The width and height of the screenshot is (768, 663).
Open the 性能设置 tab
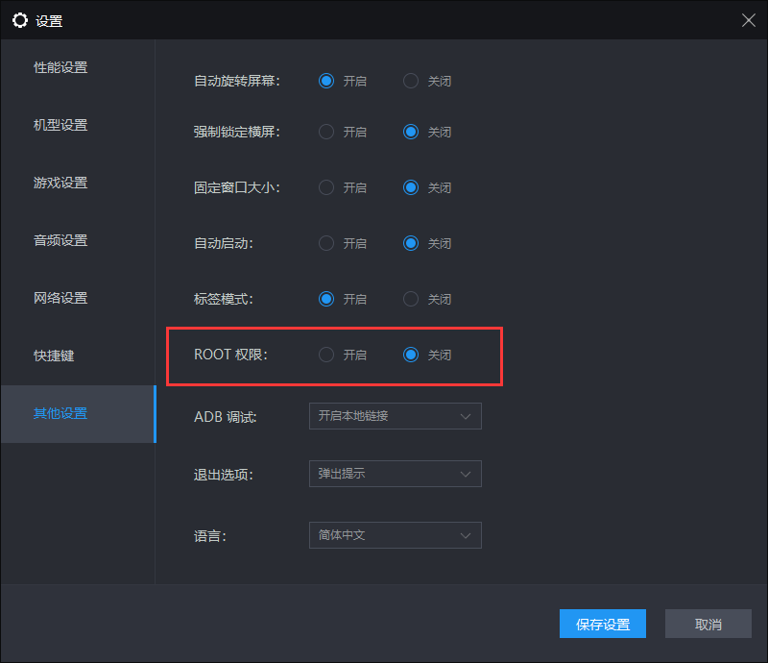(x=60, y=67)
